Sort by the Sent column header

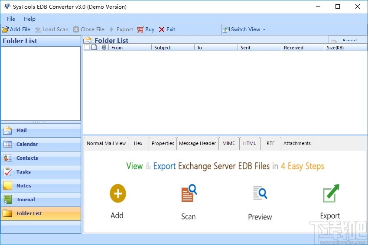click(259, 48)
